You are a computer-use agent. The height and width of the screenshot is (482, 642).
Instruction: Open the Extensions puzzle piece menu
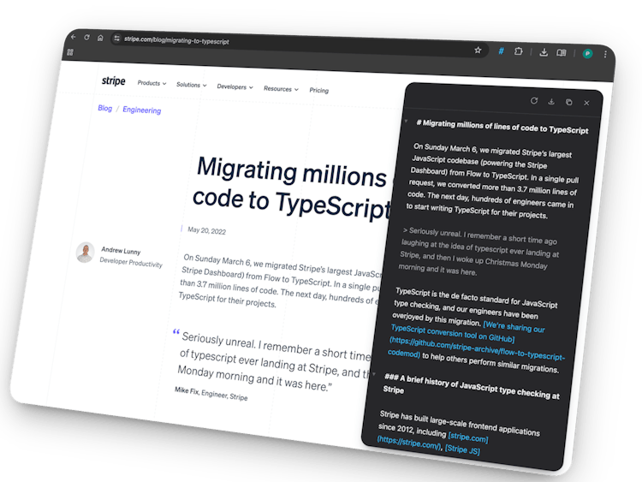(519, 51)
